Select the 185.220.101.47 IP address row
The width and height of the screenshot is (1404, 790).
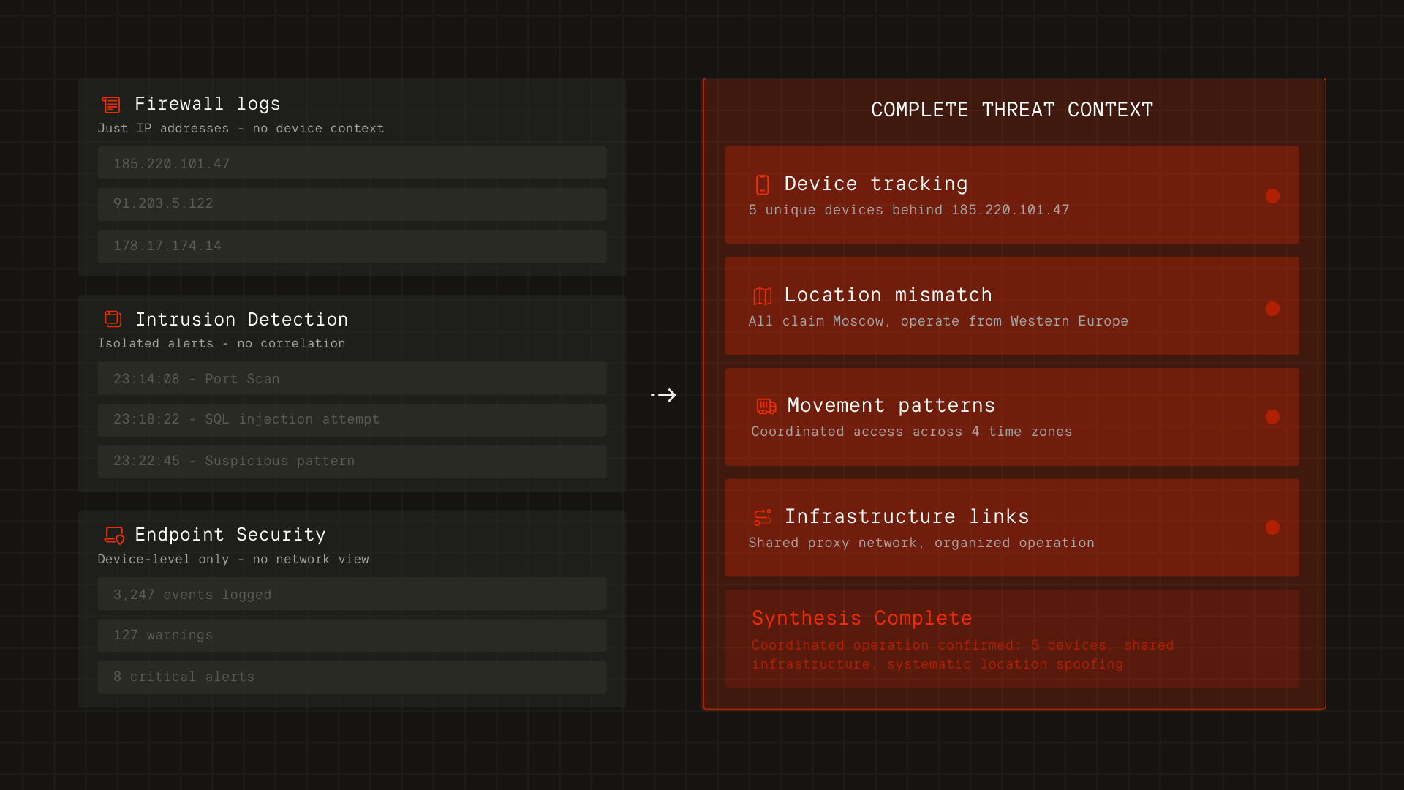pos(352,163)
